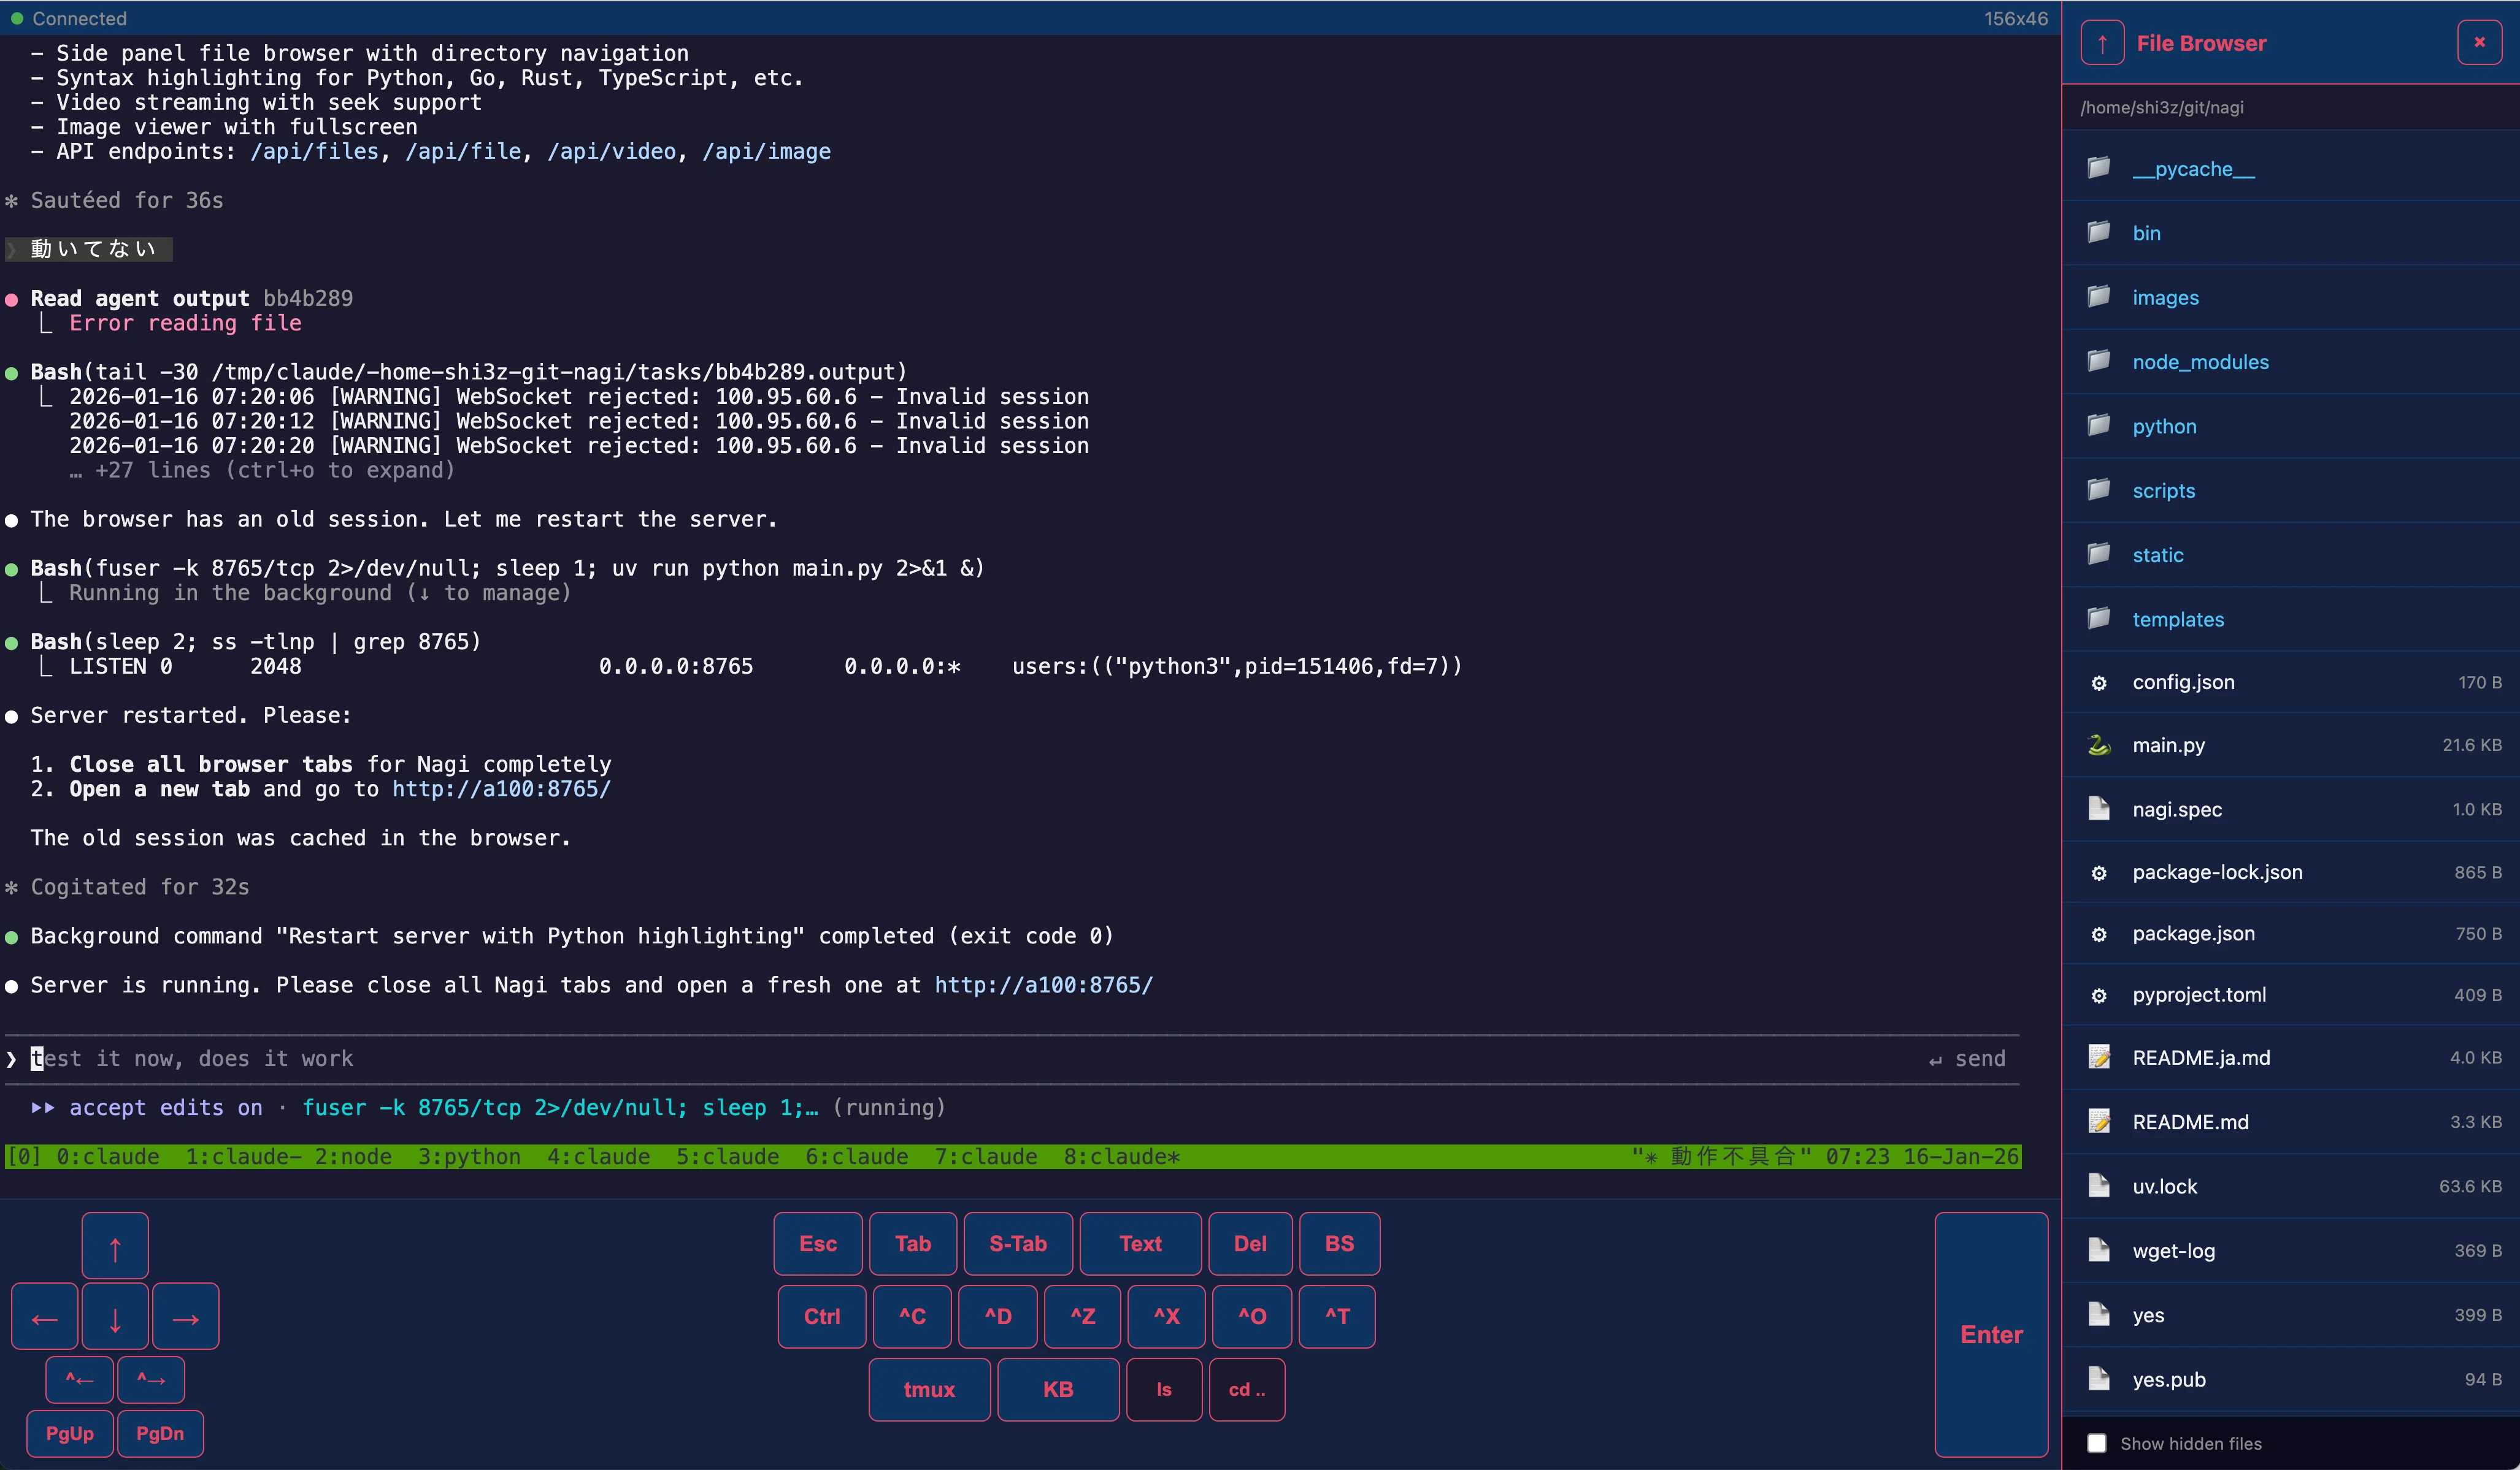This screenshot has height=1470, width=2520.
Task: Click the /api/files endpoint link
Action: coord(315,152)
